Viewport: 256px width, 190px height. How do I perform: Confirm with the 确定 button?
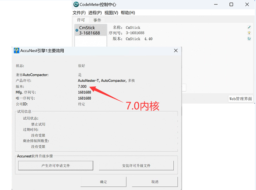coord(103,182)
